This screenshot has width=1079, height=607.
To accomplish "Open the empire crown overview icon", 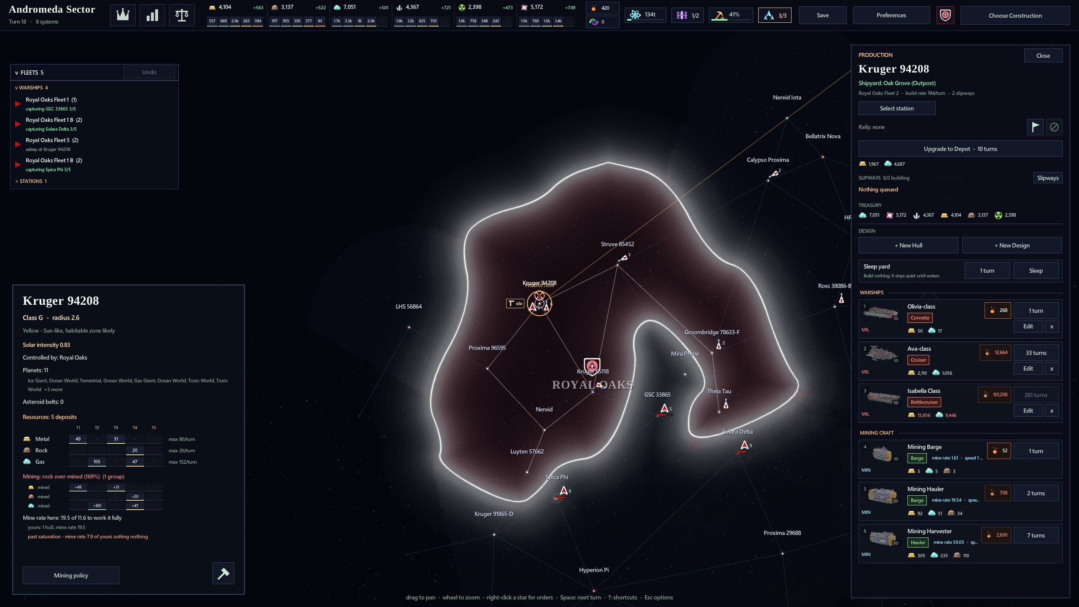I will pyautogui.click(x=123, y=15).
